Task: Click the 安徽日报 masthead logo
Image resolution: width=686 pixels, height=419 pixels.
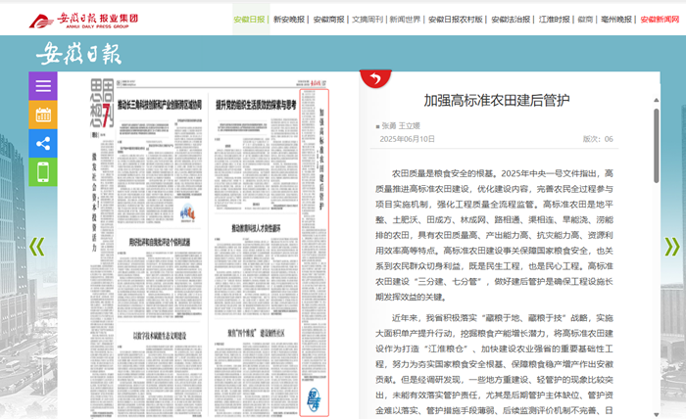Action: pos(79,54)
